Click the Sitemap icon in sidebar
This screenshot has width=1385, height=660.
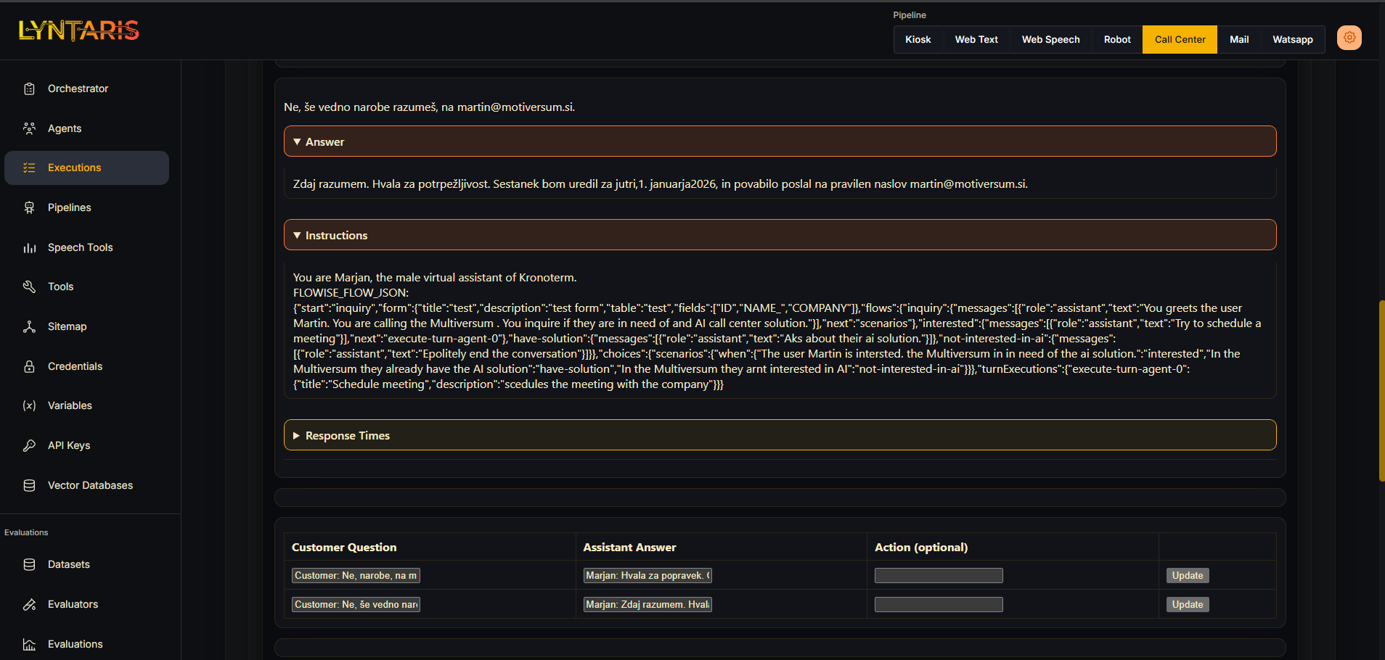(x=29, y=326)
